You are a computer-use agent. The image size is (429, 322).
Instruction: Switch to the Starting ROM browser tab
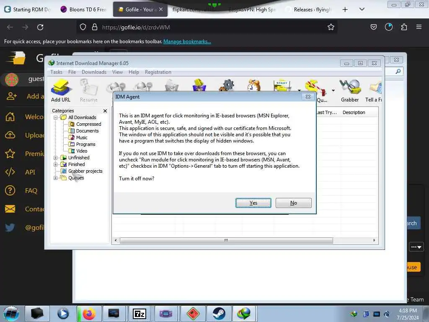[x=28, y=9]
